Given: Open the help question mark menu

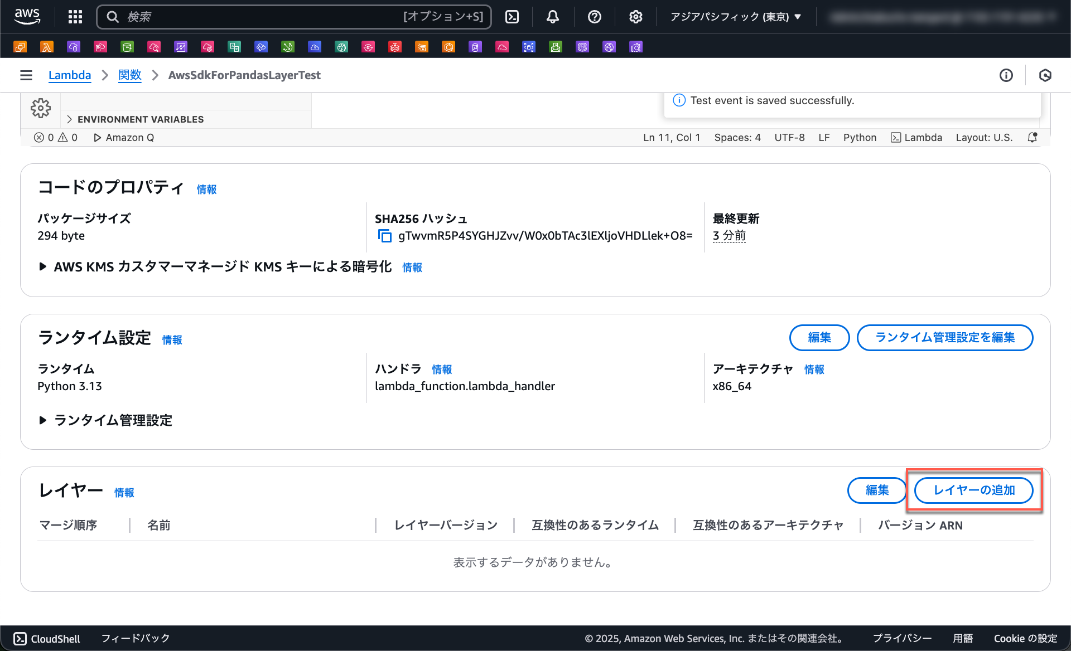Looking at the screenshot, I should [x=594, y=17].
